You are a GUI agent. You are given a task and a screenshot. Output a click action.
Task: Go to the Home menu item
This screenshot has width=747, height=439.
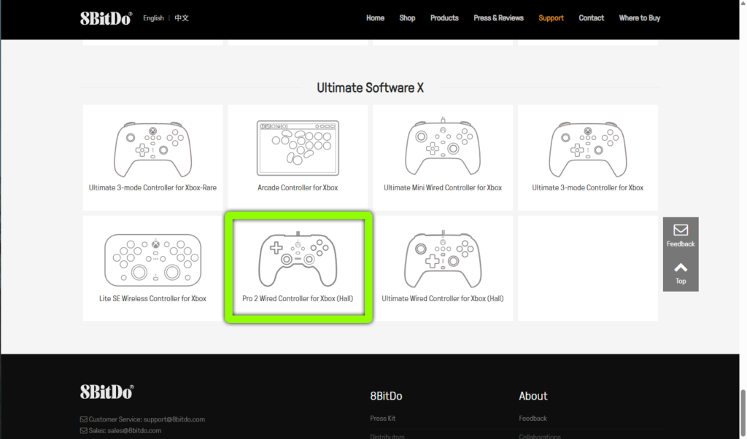click(375, 18)
